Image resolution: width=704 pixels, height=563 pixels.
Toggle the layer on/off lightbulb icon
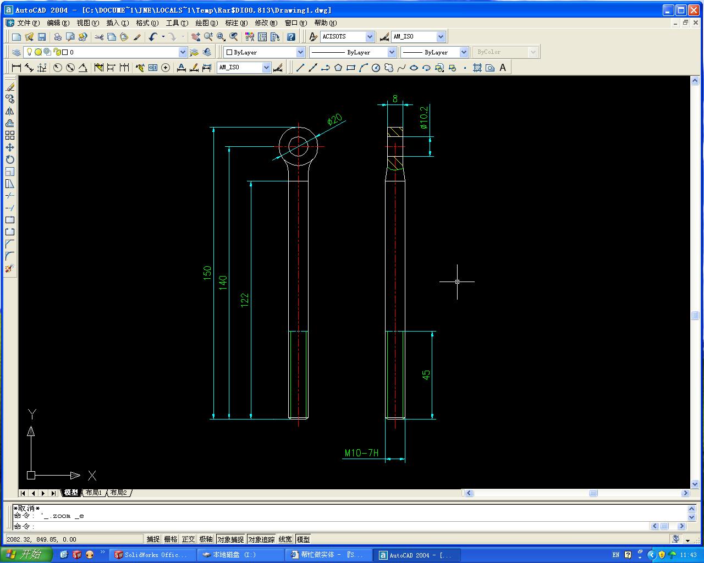coord(30,52)
